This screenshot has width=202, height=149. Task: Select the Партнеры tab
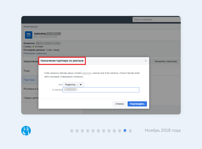pos(29,80)
